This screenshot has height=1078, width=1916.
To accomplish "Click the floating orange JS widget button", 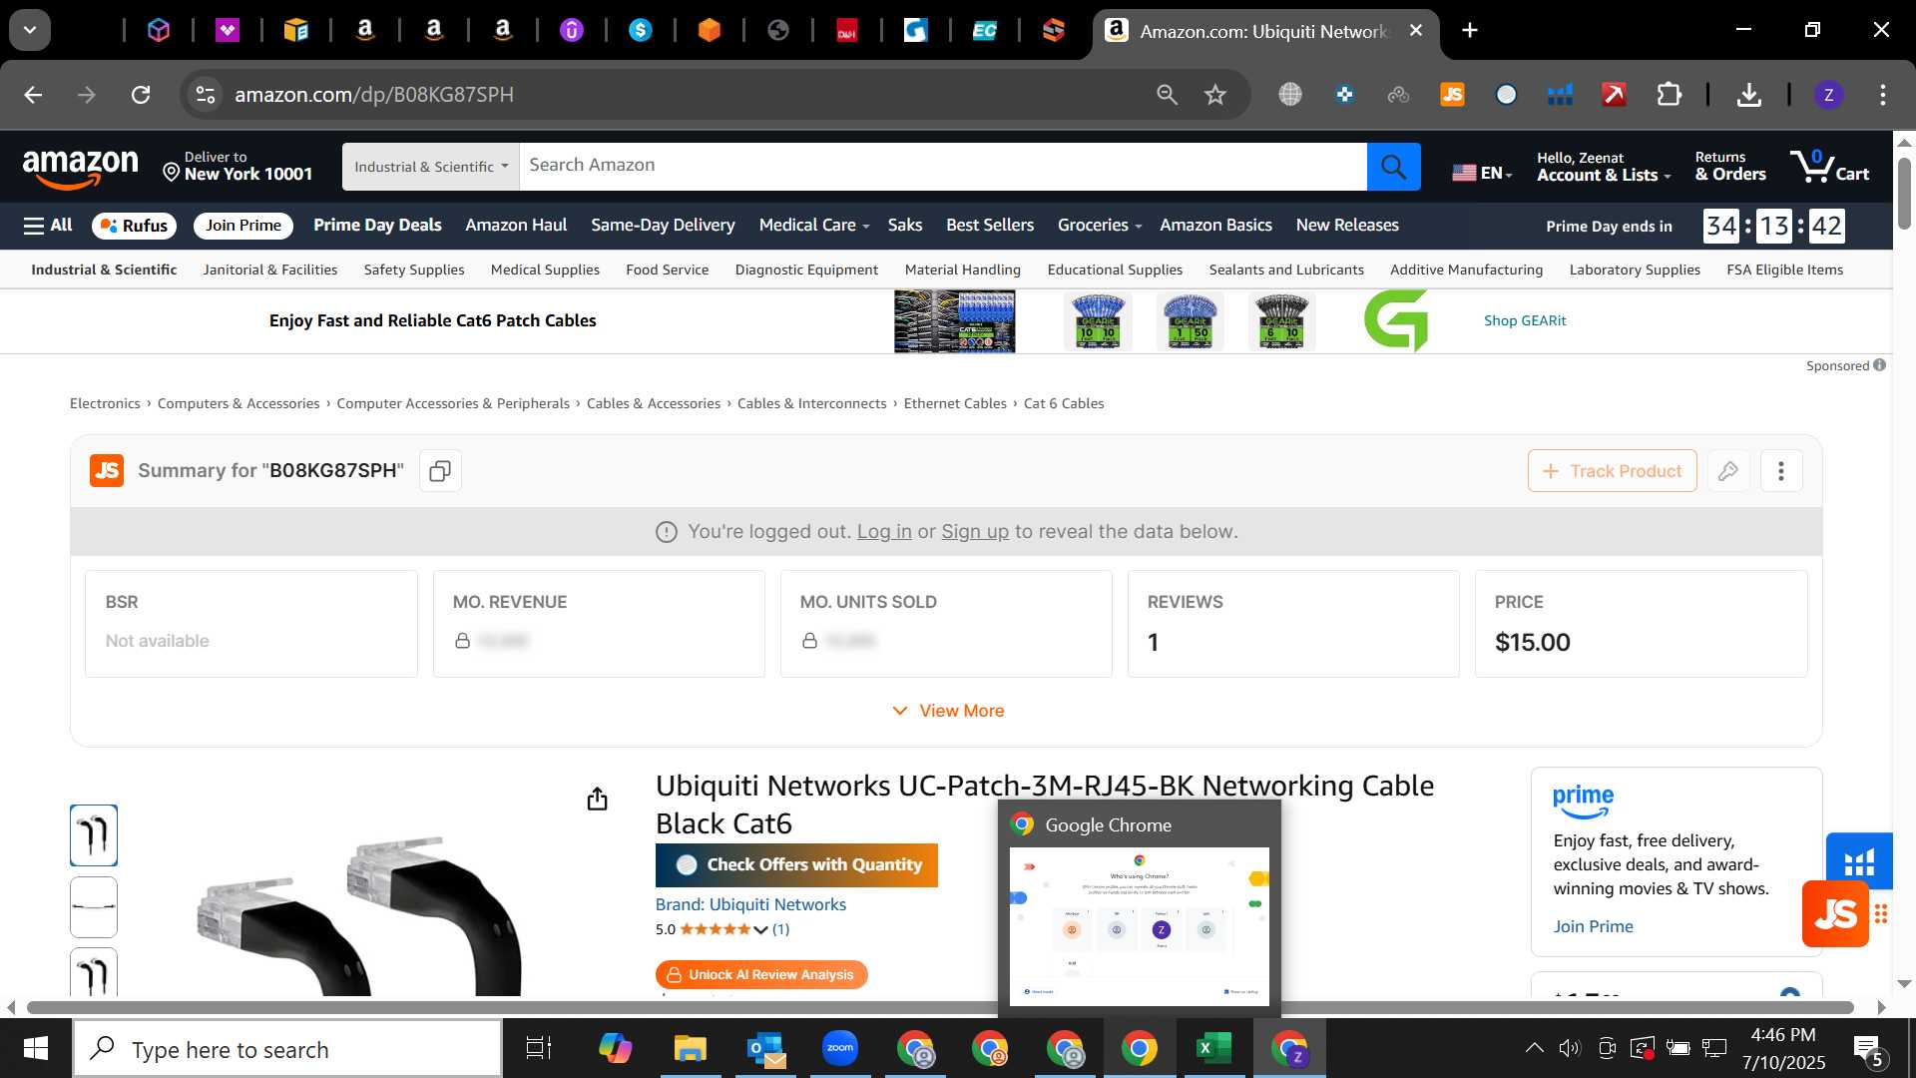I will point(1835,913).
